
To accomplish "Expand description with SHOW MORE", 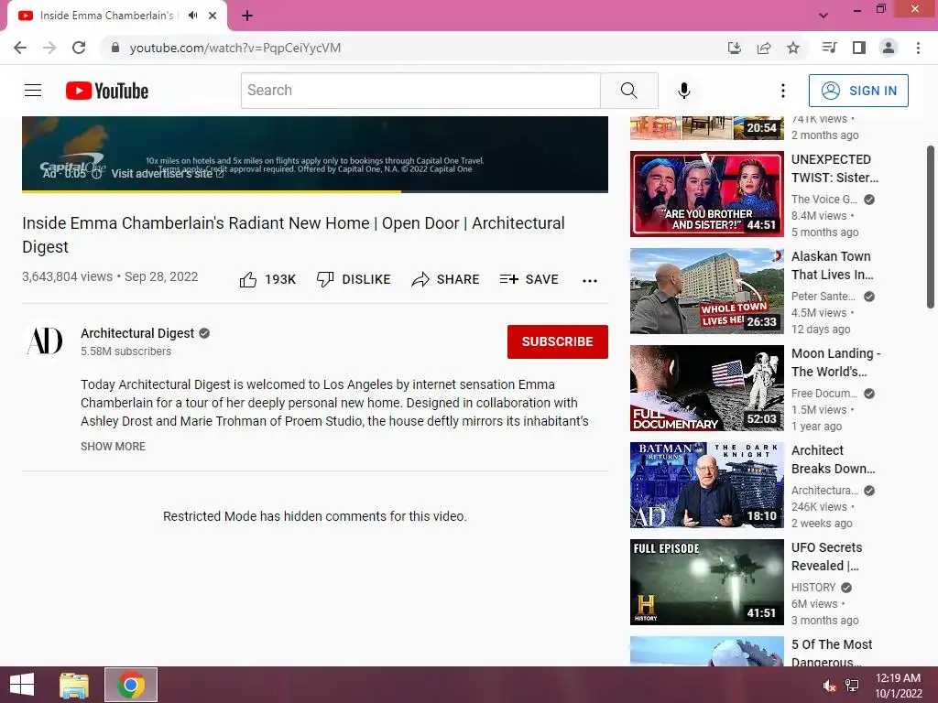I will (113, 446).
